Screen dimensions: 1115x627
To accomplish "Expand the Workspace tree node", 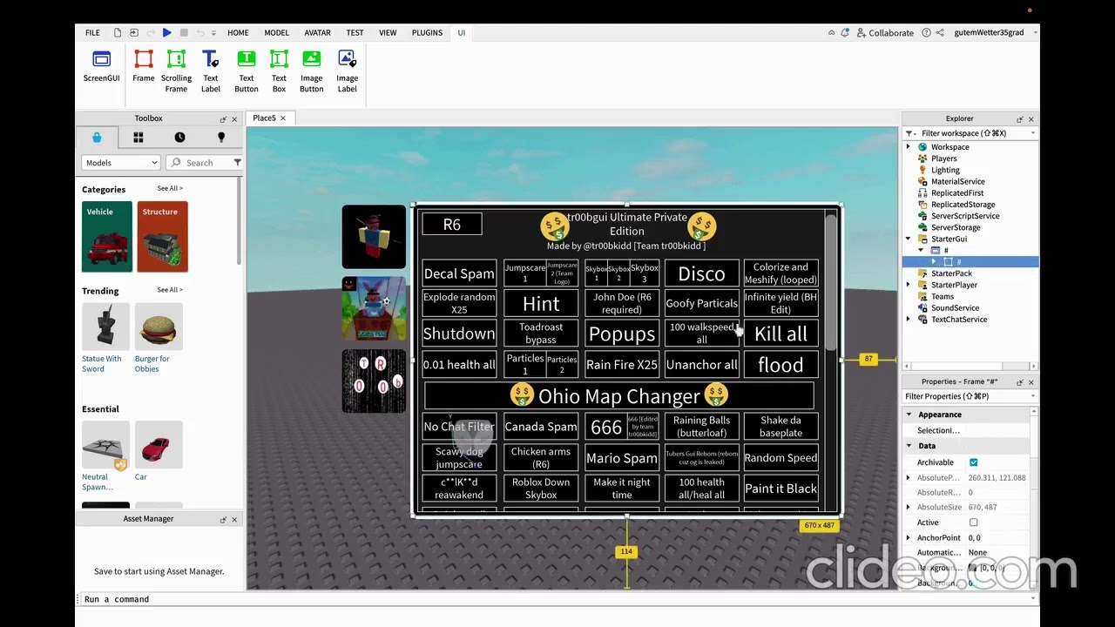I will pyautogui.click(x=909, y=147).
